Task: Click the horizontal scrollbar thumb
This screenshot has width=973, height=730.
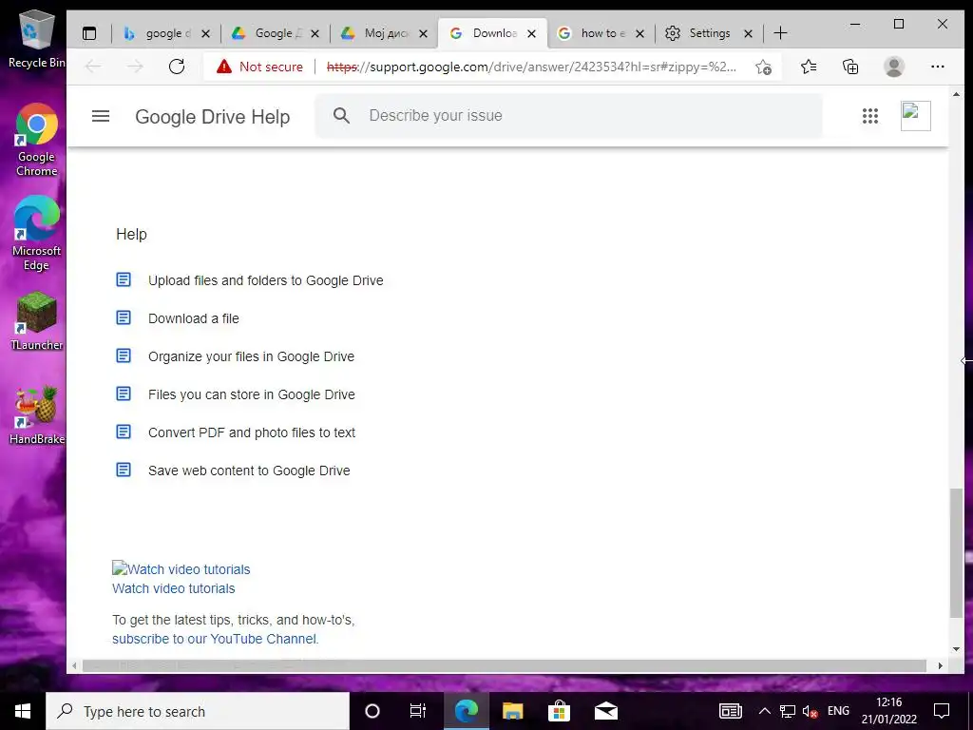Action: (504, 665)
